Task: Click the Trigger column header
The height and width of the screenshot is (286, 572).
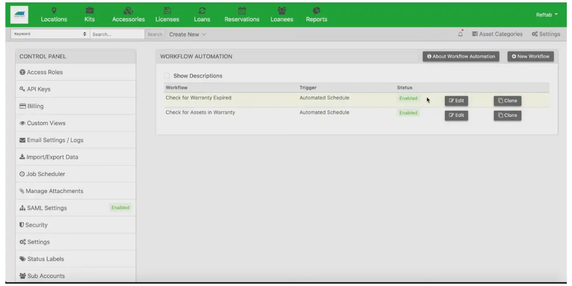Action: [308, 88]
